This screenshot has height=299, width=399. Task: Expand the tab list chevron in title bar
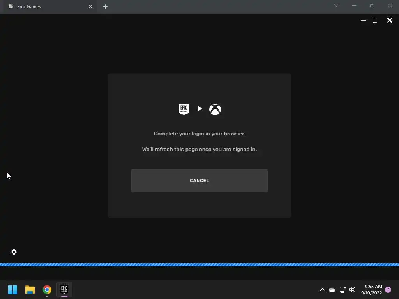tap(336, 5)
